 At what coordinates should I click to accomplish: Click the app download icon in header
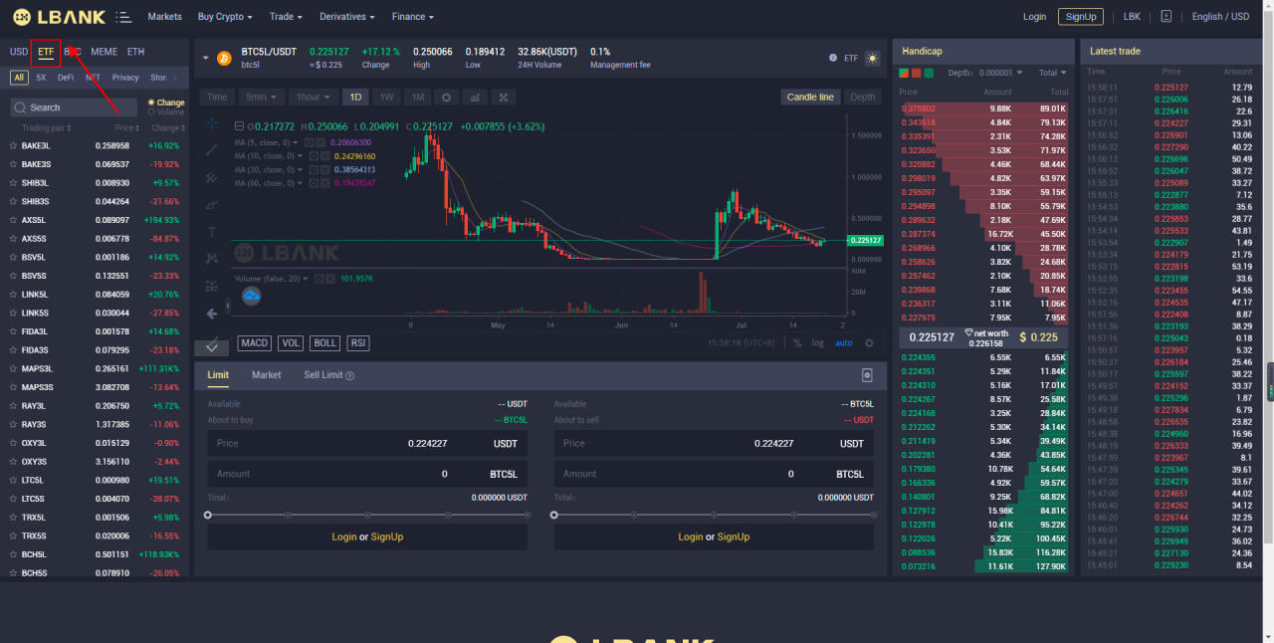pyautogui.click(x=1167, y=17)
